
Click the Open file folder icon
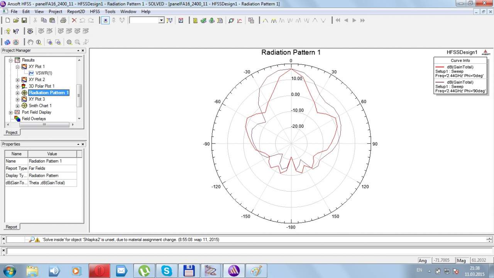16,20
